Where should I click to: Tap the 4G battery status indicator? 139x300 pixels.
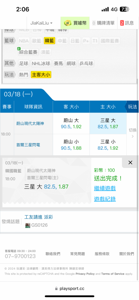[x=116, y=9]
